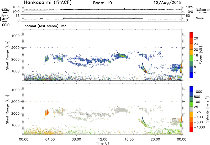Screen dimensions: 210x145
Task: Select the '20' label on Power colorbar
Action: pyautogui.click(x=196, y=50)
